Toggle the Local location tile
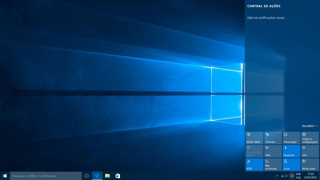 [292, 164]
